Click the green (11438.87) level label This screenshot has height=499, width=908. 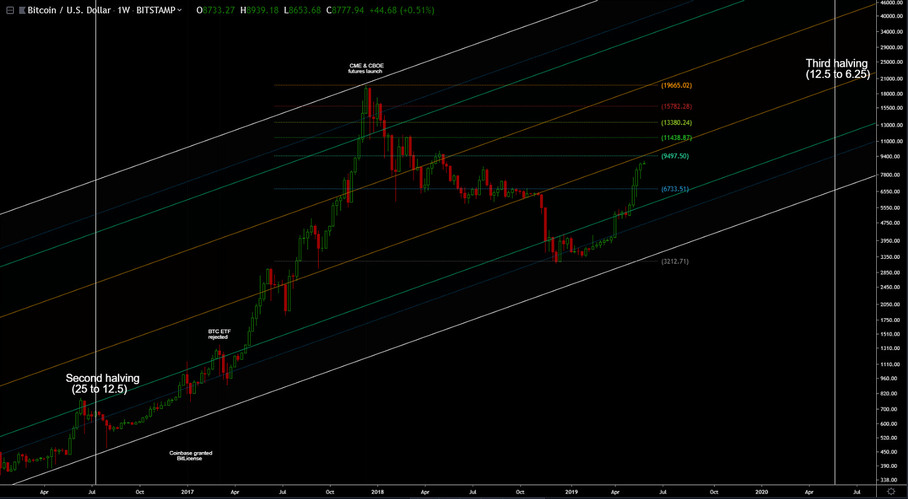(x=677, y=137)
